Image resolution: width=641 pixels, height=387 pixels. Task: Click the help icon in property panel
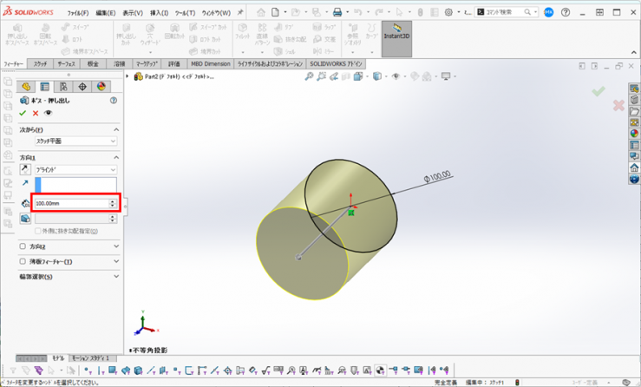(114, 101)
